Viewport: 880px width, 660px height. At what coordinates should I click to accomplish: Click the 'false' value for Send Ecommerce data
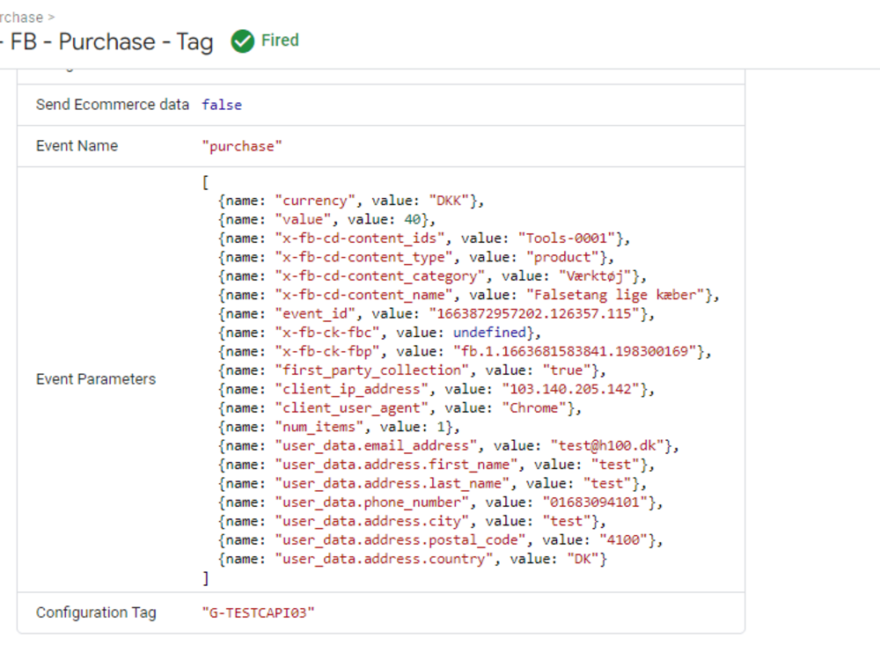pos(222,105)
